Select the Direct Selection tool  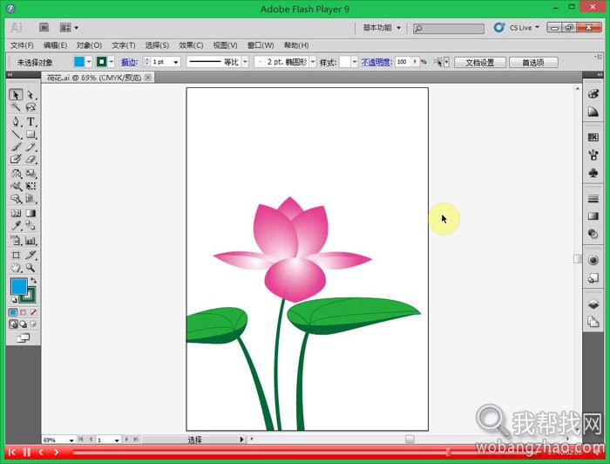pos(30,94)
